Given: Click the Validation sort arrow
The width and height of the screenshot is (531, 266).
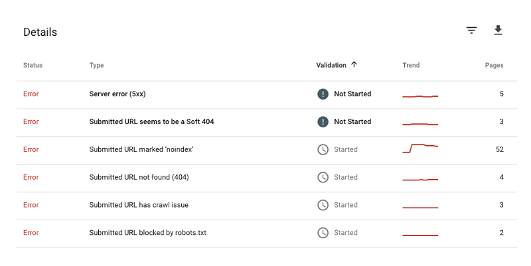Looking at the screenshot, I should point(354,64).
